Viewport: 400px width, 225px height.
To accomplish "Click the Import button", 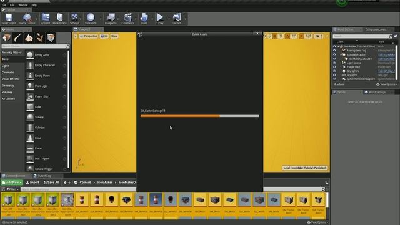I will pyautogui.click(x=32, y=182).
